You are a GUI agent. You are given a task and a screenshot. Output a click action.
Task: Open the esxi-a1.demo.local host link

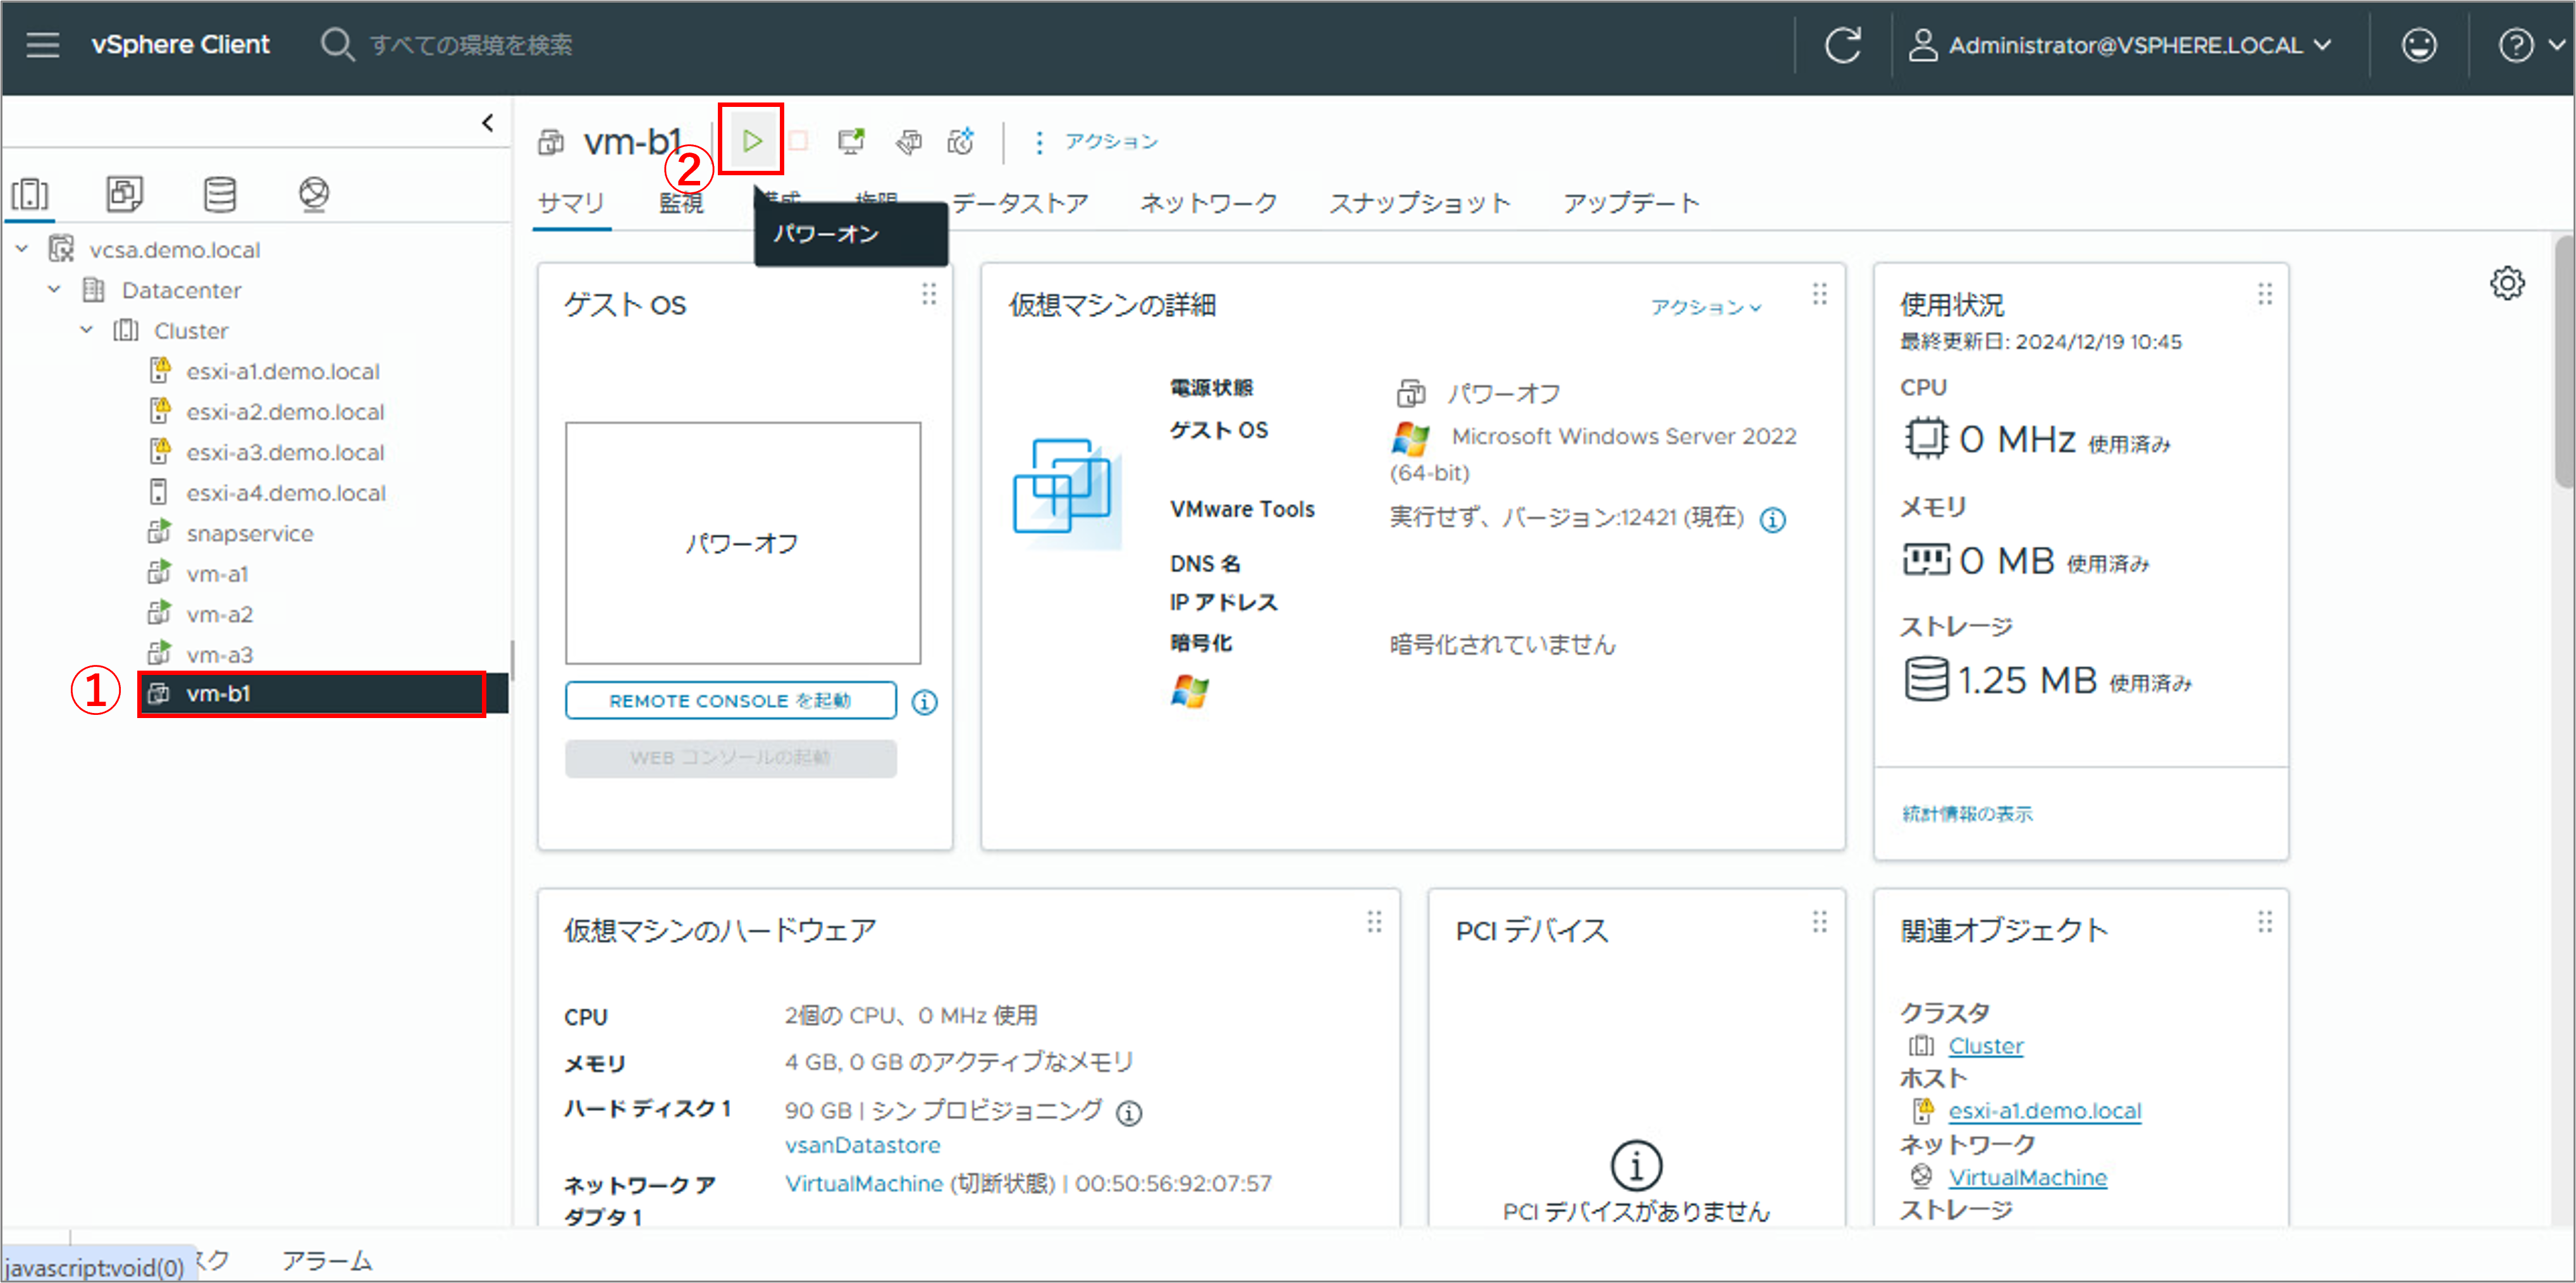point(2044,1111)
